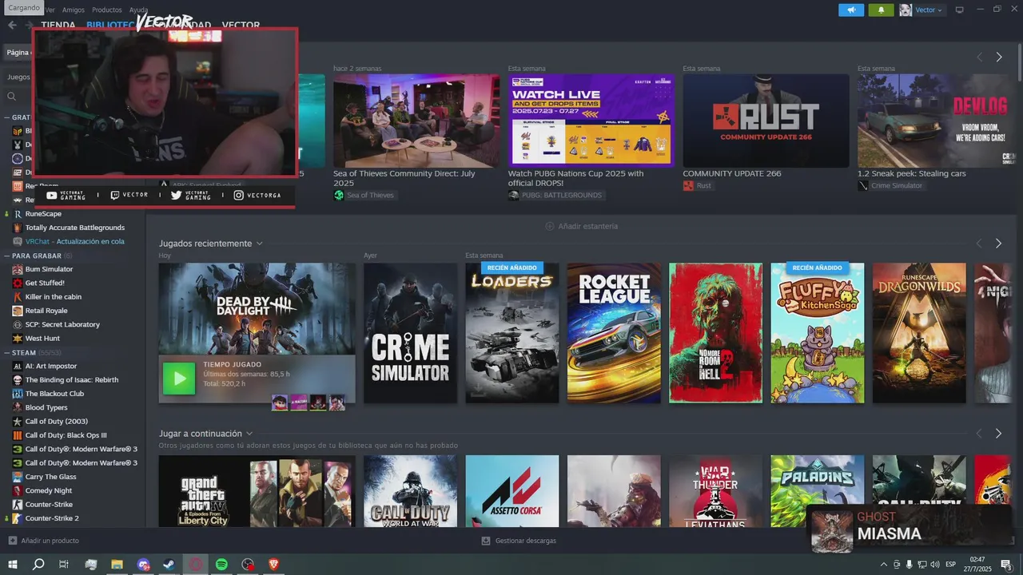Open the Vector account dropdown
Viewport: 1023px width, 575px height.
pyautogui.click(x=928, y=10)
